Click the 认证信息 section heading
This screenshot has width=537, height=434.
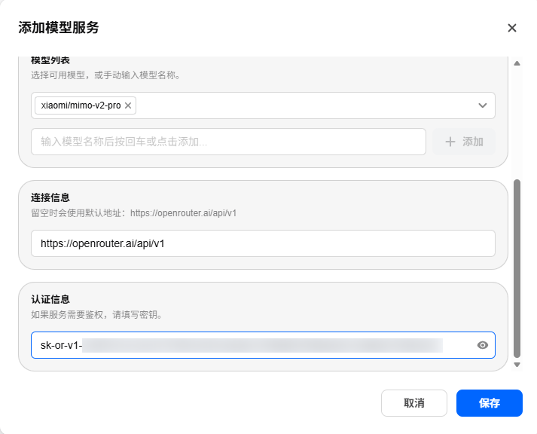pyautogui.click(x=50, y=299)
